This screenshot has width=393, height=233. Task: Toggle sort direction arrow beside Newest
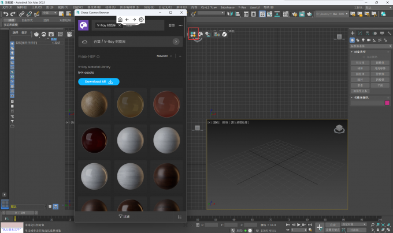click(180, 56)
